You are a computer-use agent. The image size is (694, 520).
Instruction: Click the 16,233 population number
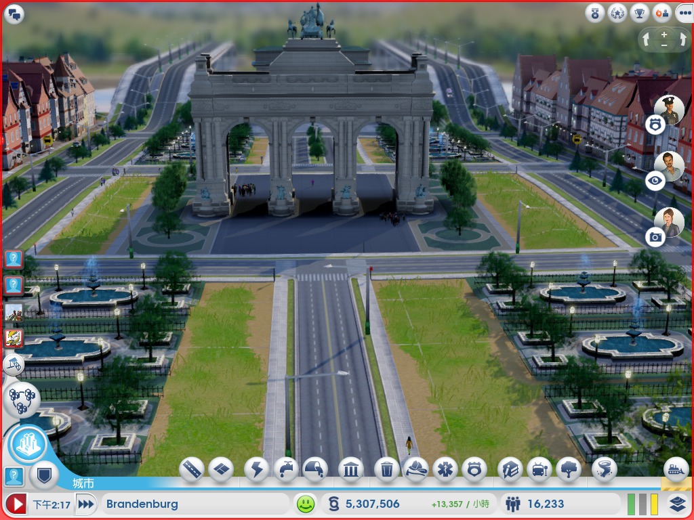[546, 504]
